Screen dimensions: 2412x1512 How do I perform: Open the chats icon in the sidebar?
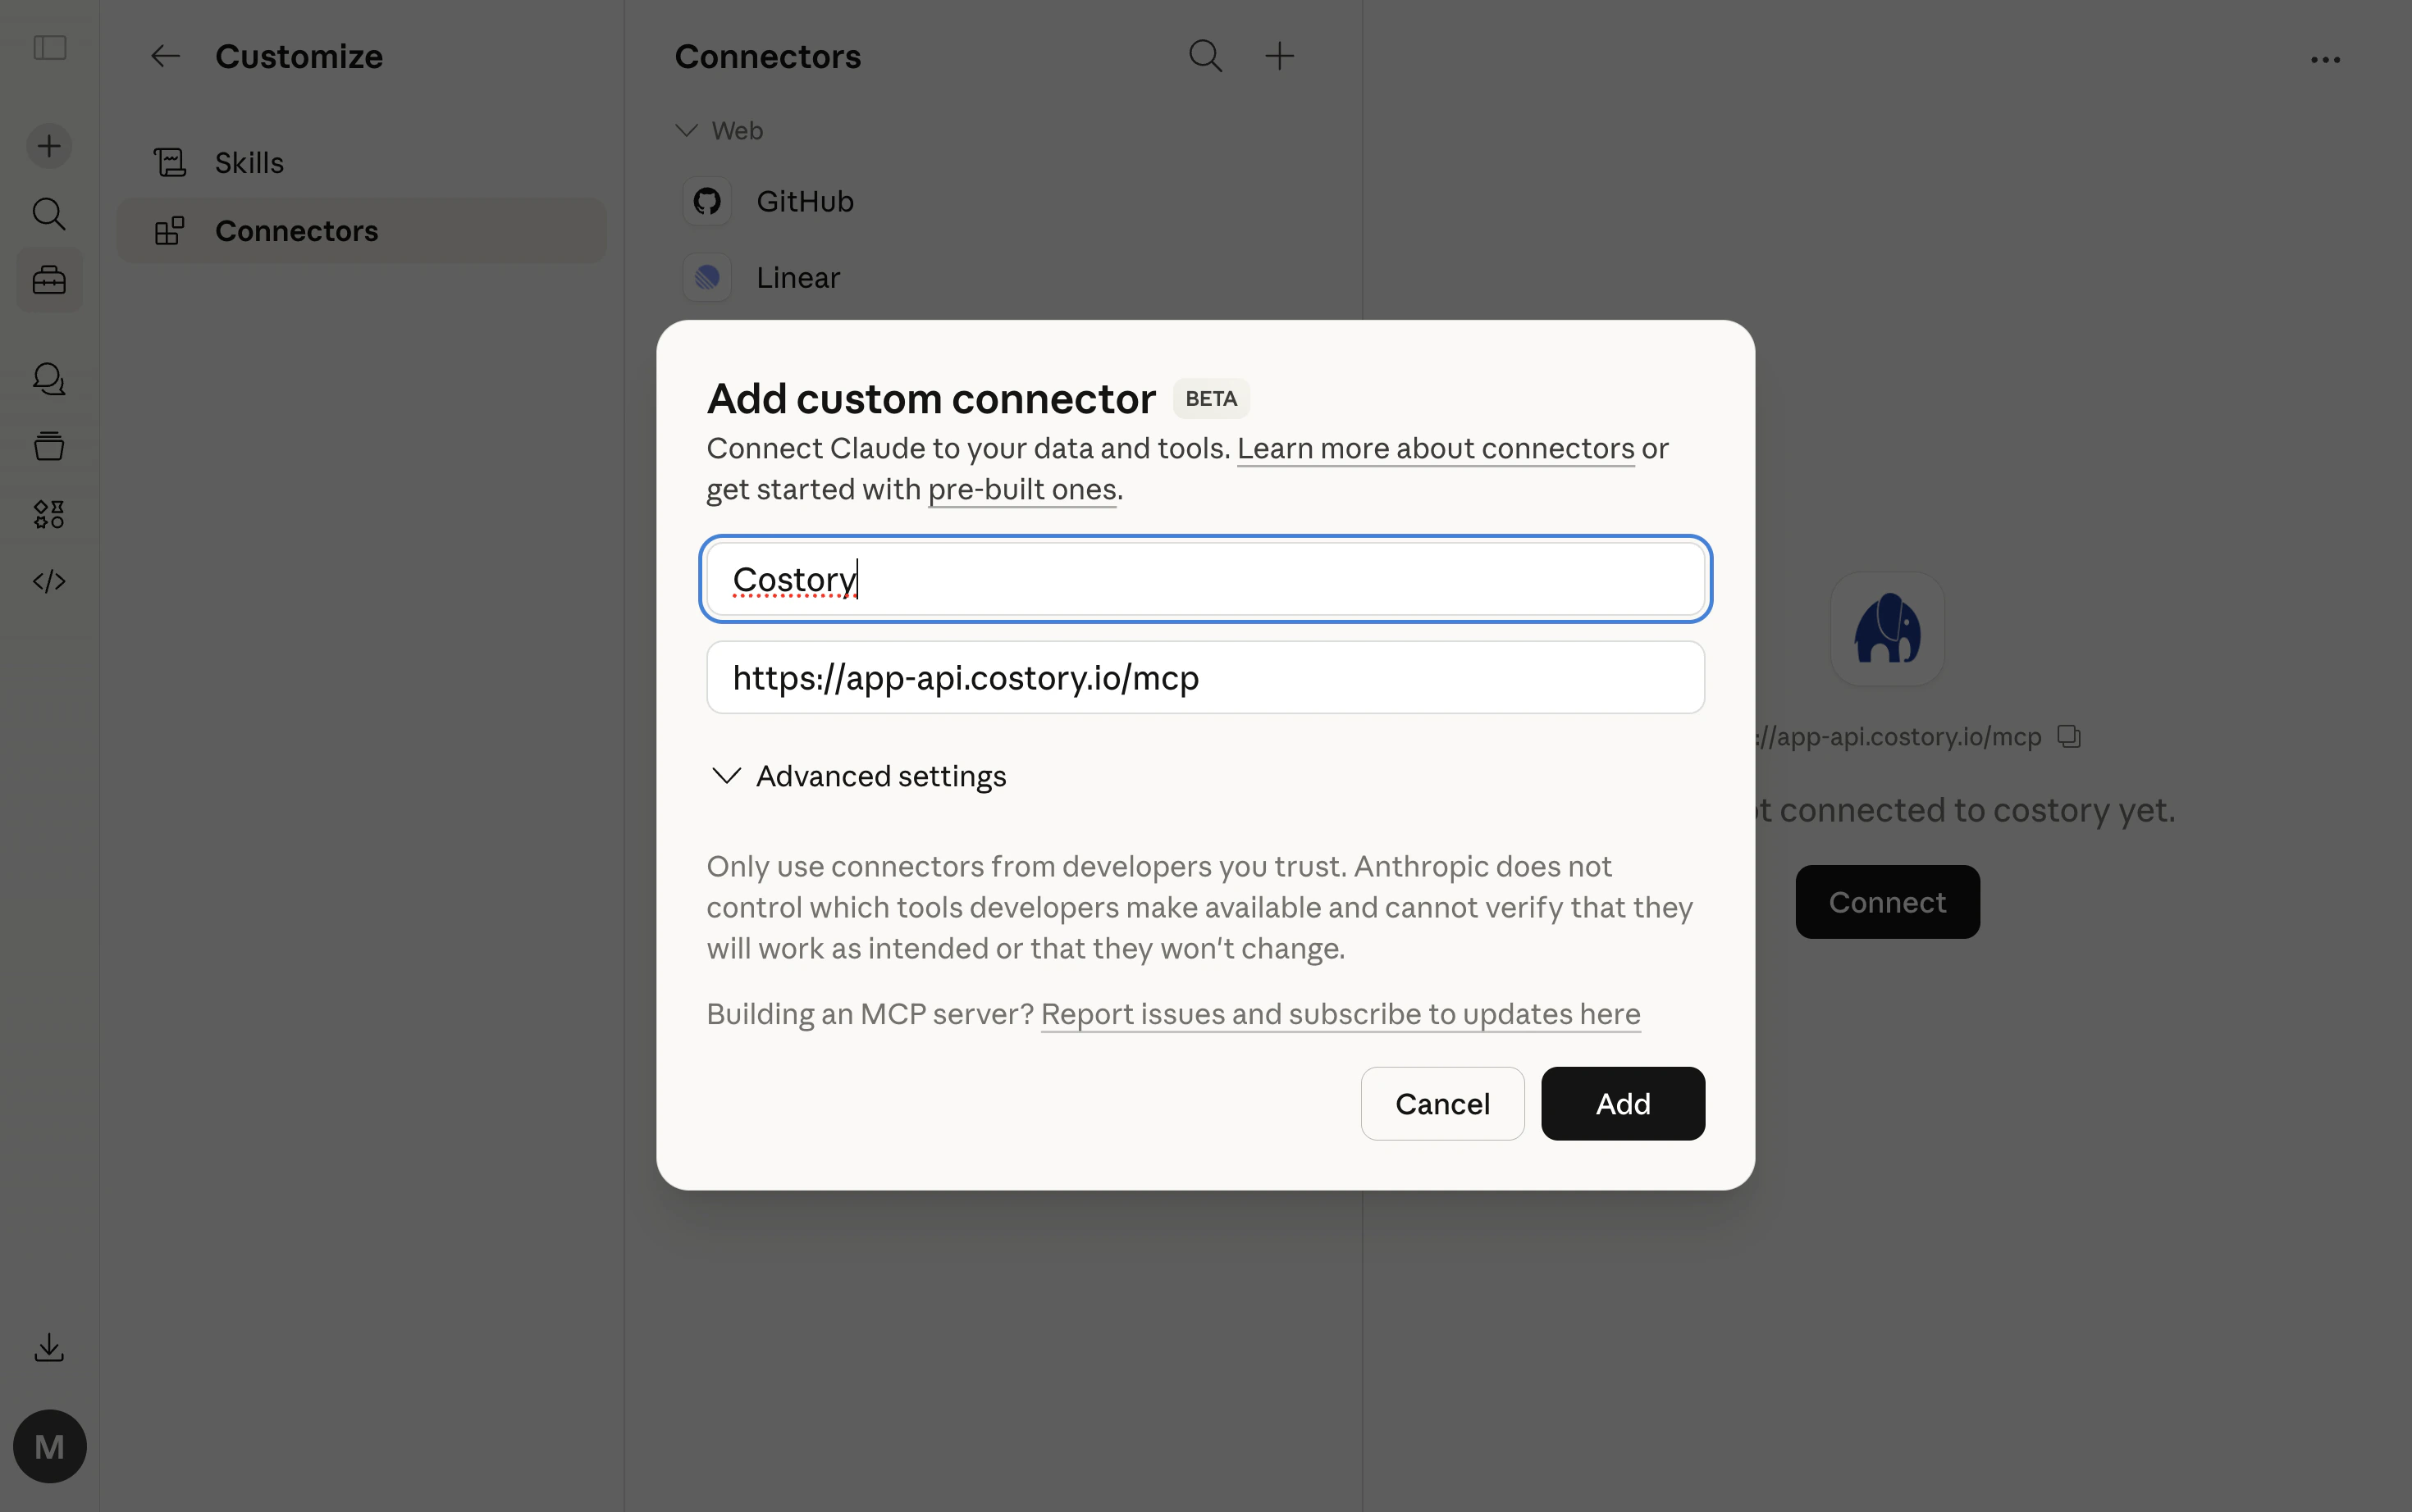click(x=48, y=378)
